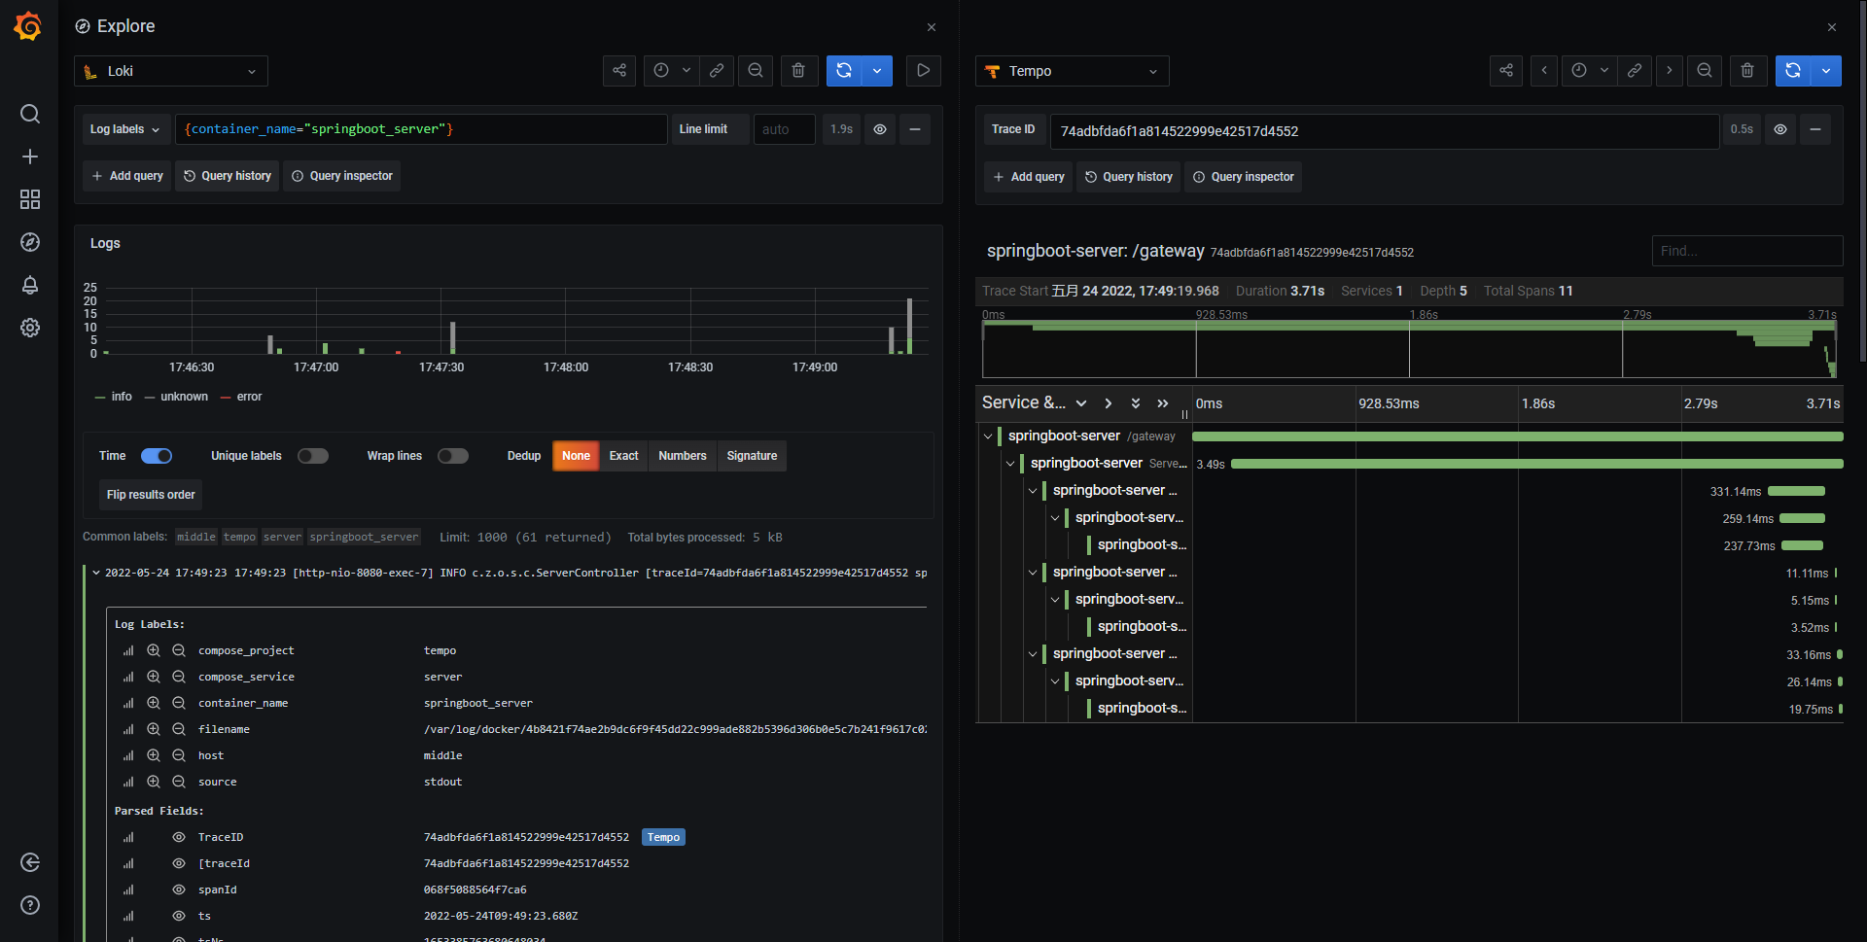Open the Loki data source dropdown

171,71
